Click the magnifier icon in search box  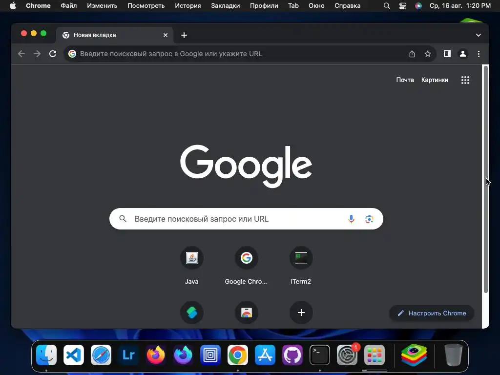click(x=123, y=219)
